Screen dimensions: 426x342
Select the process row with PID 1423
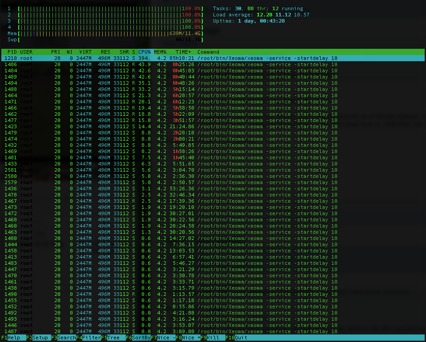tap(213, 126)
